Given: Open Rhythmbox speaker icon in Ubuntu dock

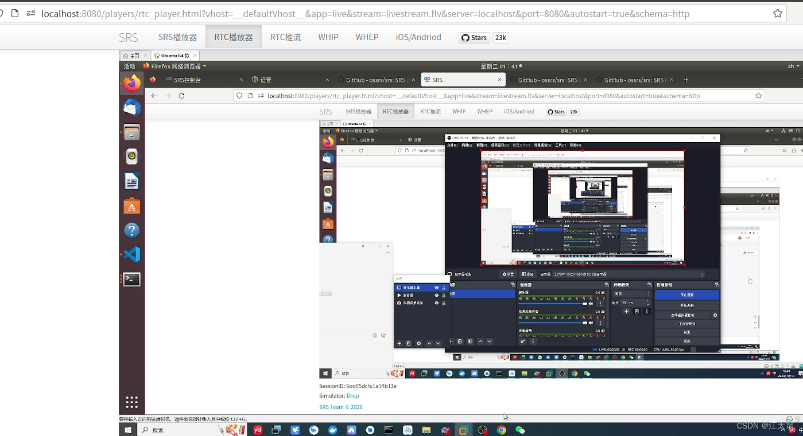Looking at the screenshot, I should [132, 156].
